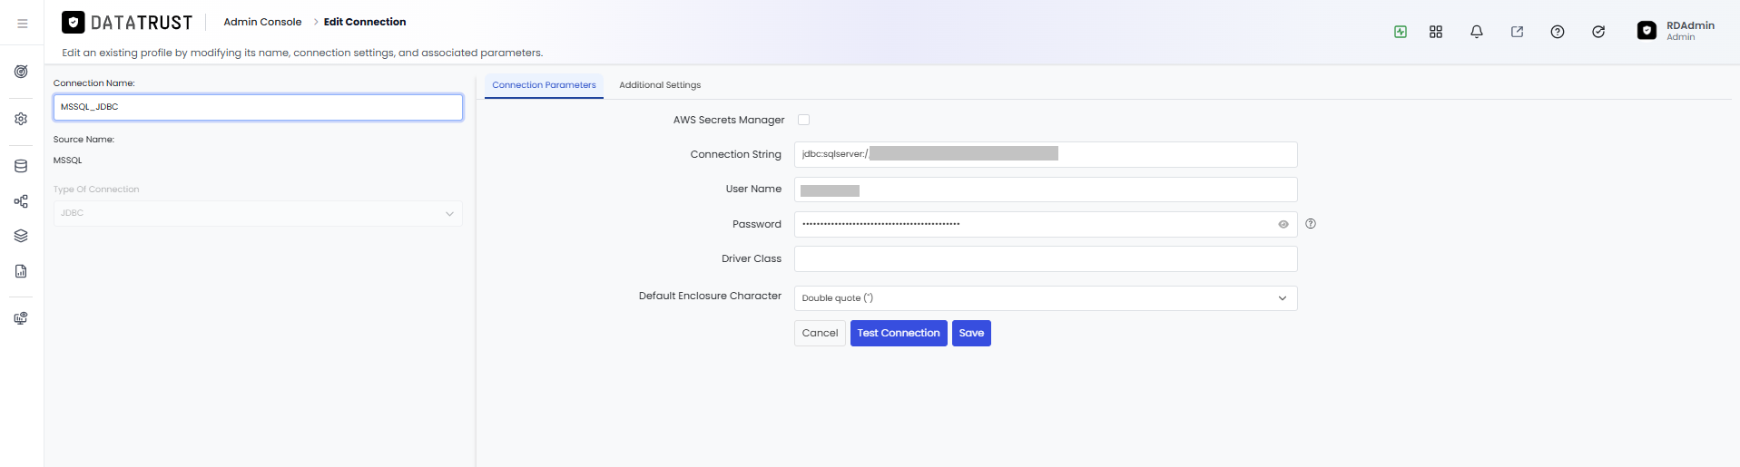Click Edit Connection breadcrumb

(x=365, y=22)
